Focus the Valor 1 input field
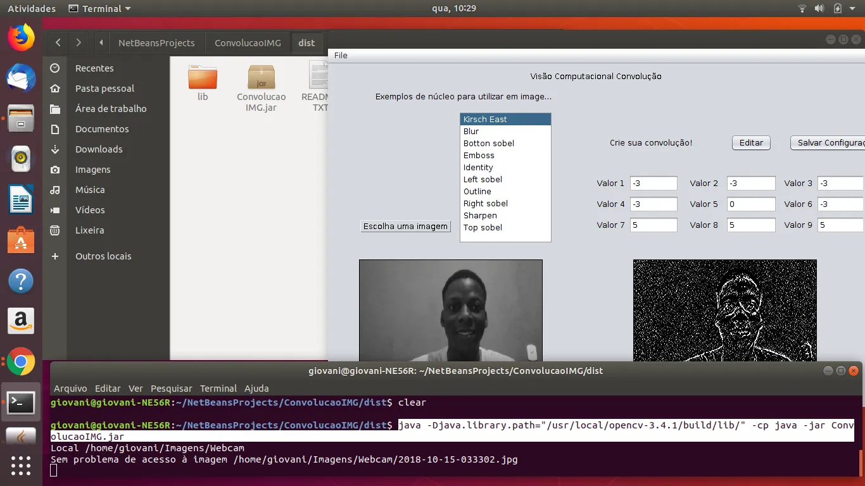The width and height of the screenshot is (865, 486). 653,184
